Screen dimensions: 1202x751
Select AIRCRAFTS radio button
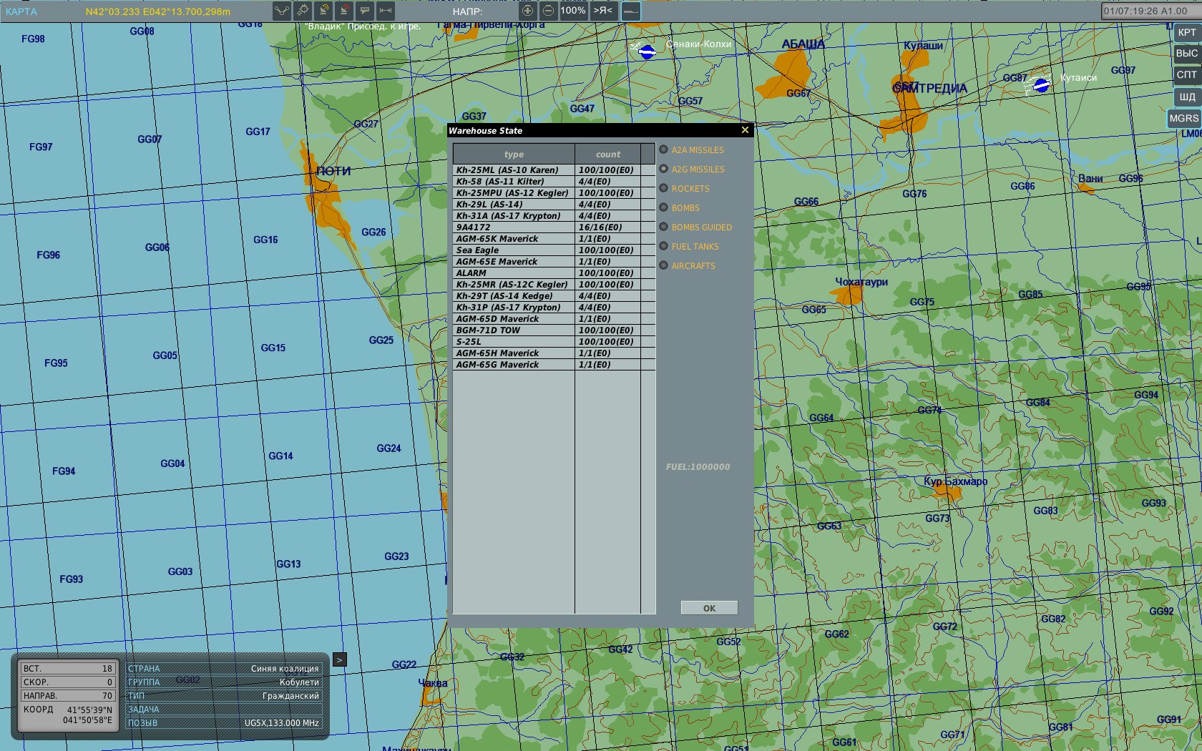coord(663,265)
